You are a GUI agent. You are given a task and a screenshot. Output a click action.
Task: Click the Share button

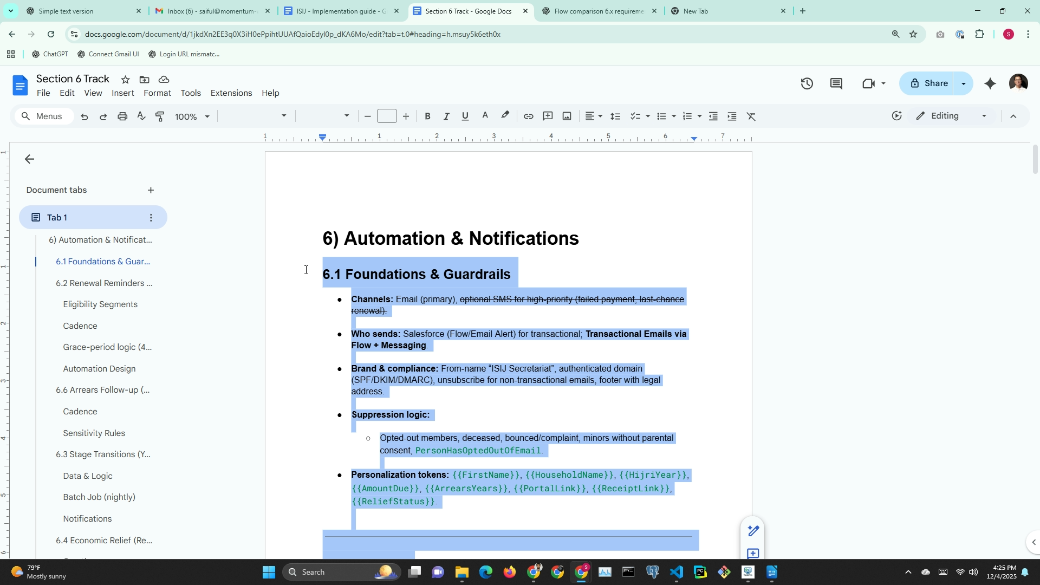pyautogui.click(x=929, y=83)
